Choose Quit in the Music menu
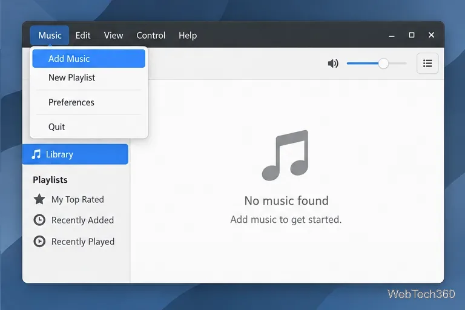The width and height of the screenshot is (465, 310). coord(88,127)
